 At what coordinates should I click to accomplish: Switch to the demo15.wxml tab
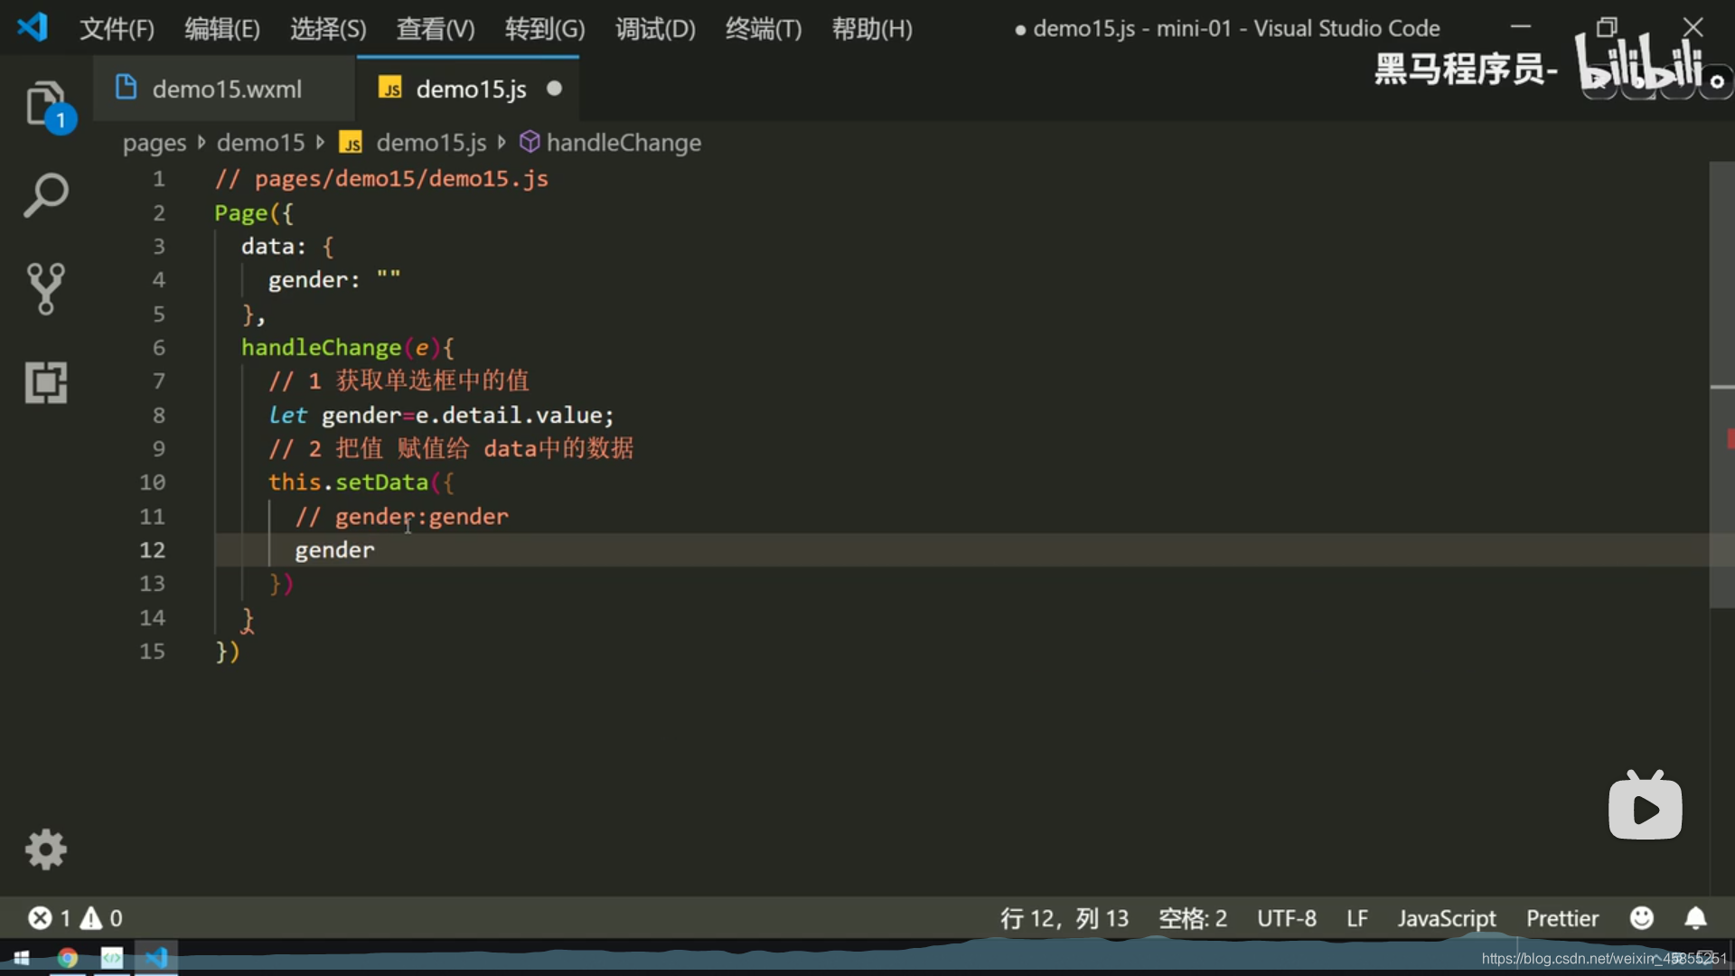[x=225, y=89]
